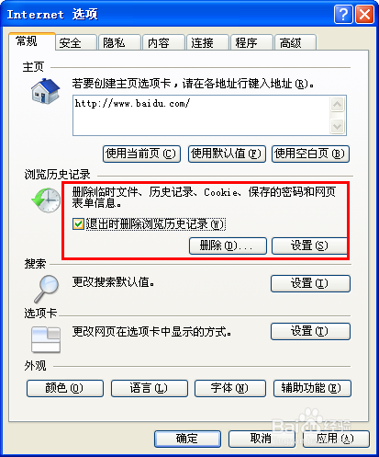Confirm with the 确定 button
This screenshot has height=457, width=379.
tap(187, 439)
